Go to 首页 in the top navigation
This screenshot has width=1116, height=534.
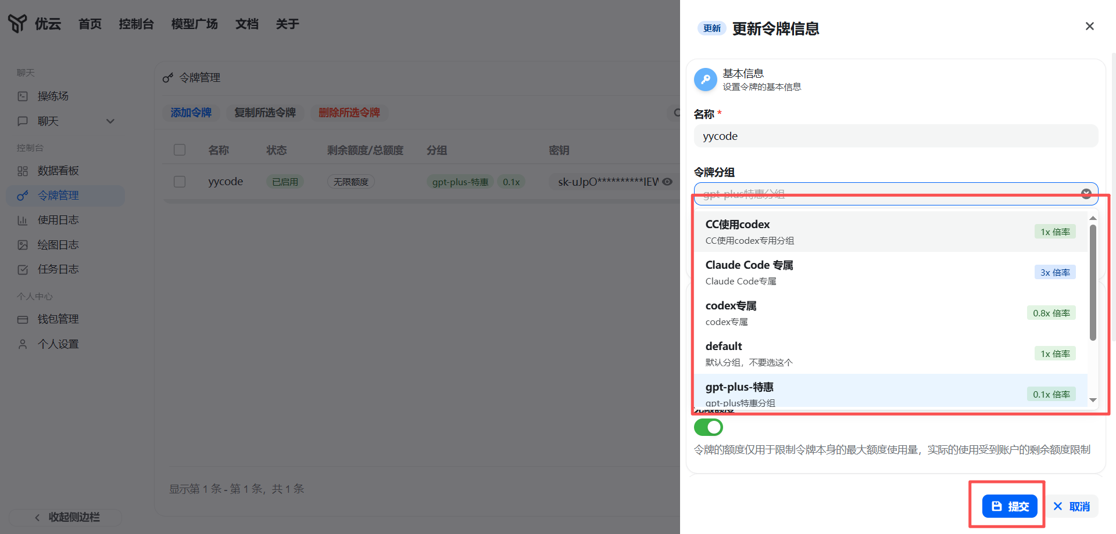coord(90,24)
